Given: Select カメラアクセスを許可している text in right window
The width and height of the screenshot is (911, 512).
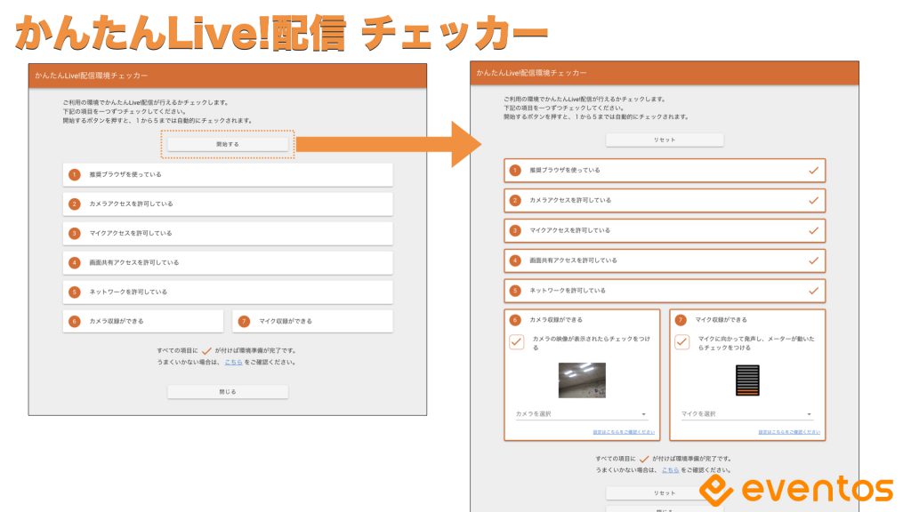Looking at the screenshot, I should pos(570,200).
